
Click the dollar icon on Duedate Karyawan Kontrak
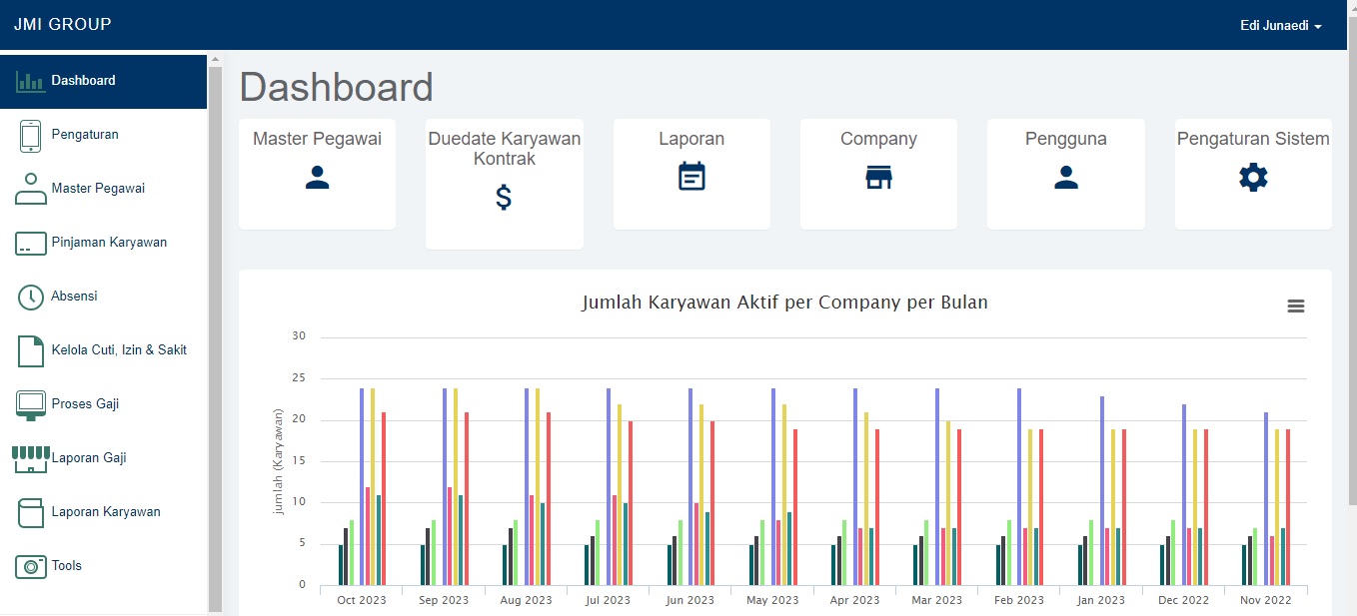[x=504, y=197]
